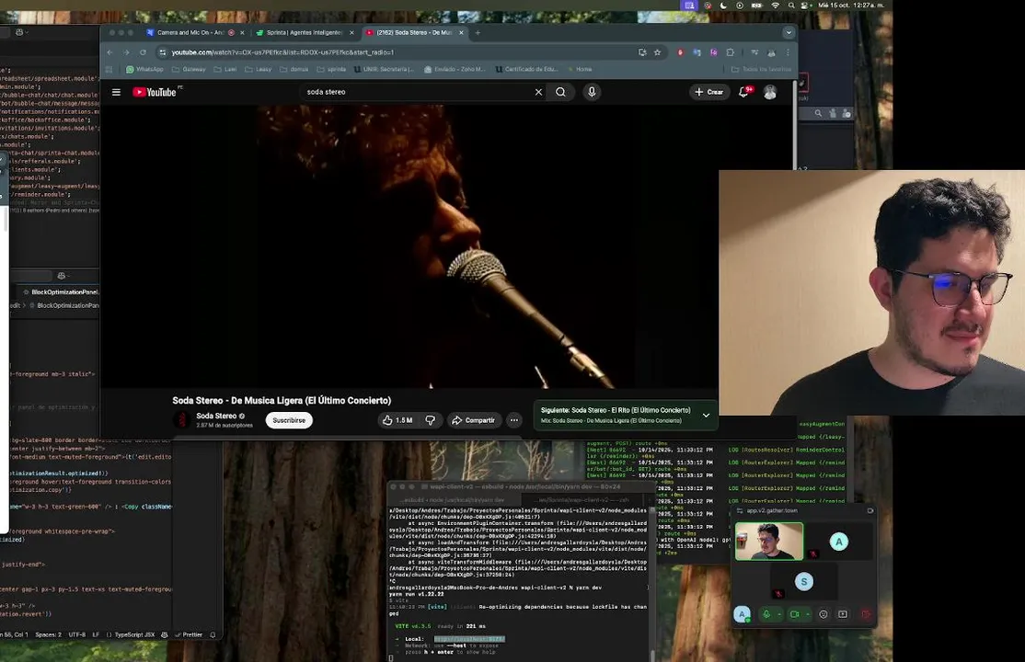Switch to Sprinta Agentes Inteligentes tab
The width and height of the screenshot is (1025, 662).
click(x=305, y=33)
